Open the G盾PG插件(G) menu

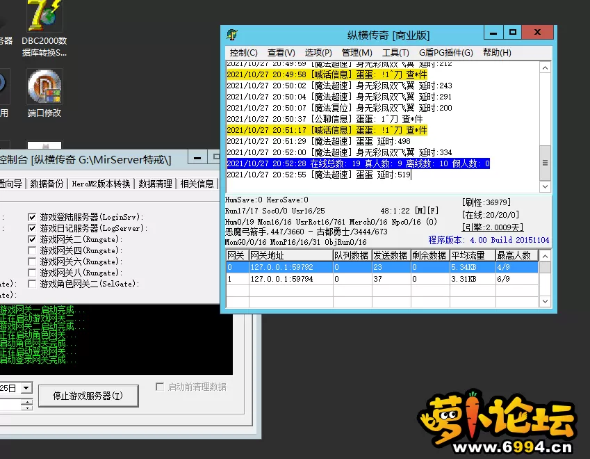coord(446,53)
